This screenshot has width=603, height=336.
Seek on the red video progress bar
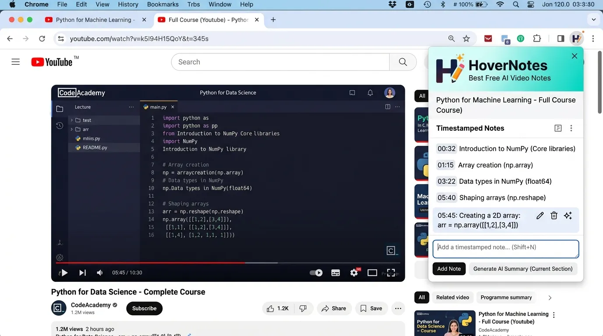point(228,263)
